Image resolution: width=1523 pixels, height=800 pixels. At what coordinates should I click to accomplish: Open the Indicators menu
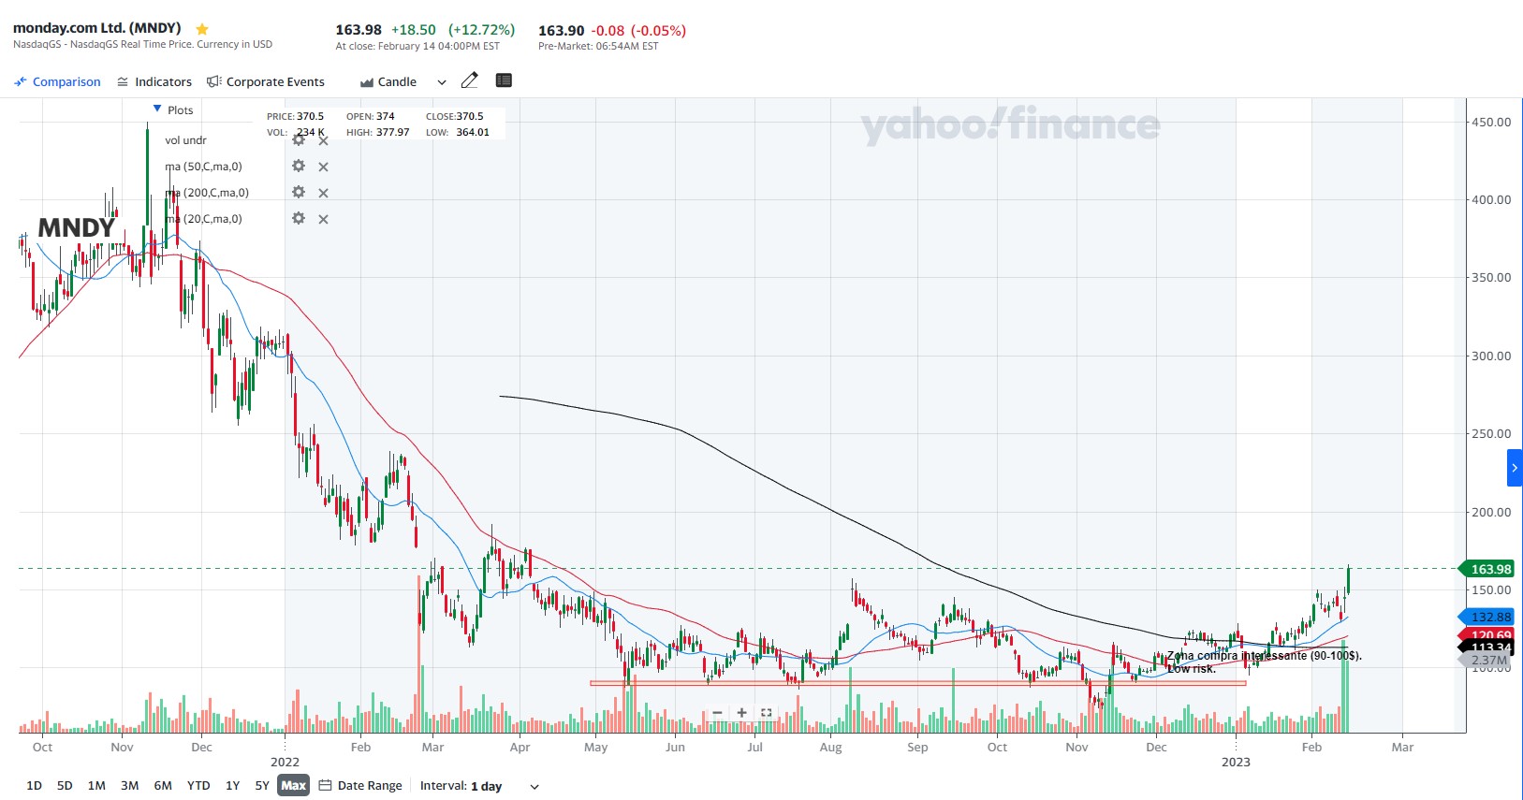point(154,82)
